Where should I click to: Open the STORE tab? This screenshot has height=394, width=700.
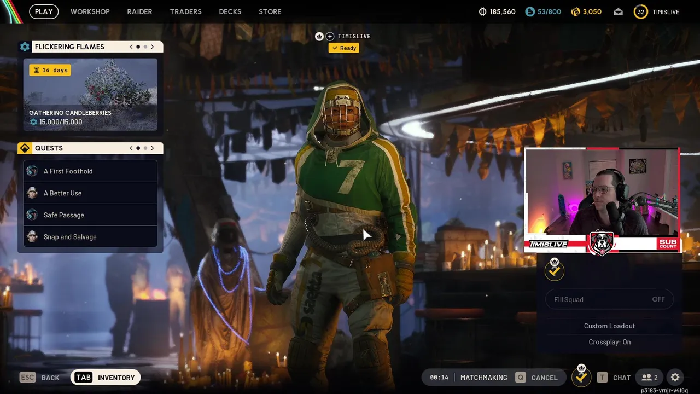point(270,11)
